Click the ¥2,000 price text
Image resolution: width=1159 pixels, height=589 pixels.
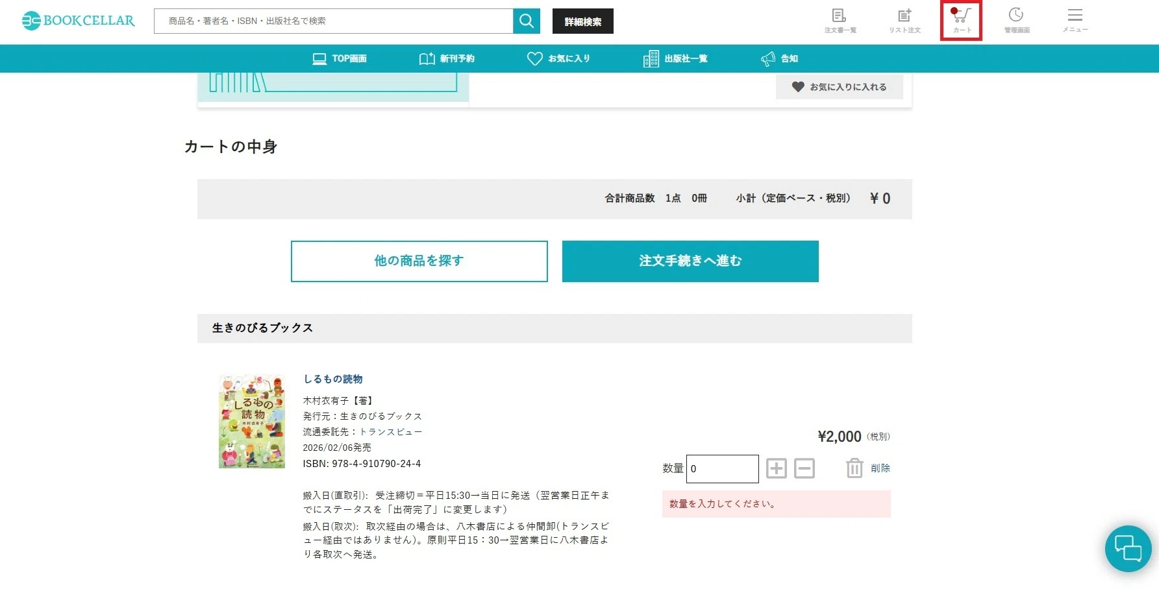(840, 437)
